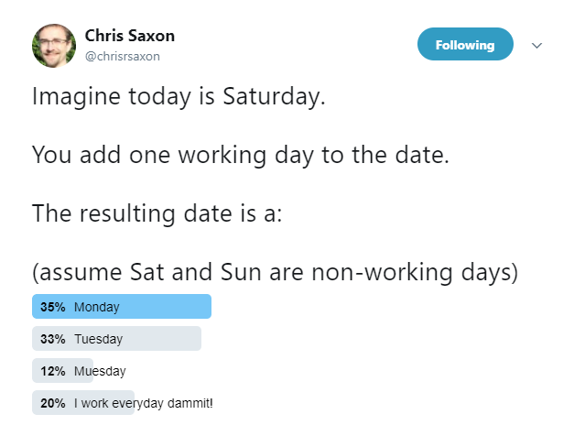Click the "You add one working day" sentence
The height and width of the screenshot is (425, 574).
[x=240, y=155]
